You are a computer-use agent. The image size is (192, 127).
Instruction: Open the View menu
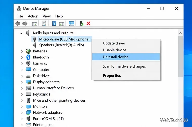coord(47,16)
